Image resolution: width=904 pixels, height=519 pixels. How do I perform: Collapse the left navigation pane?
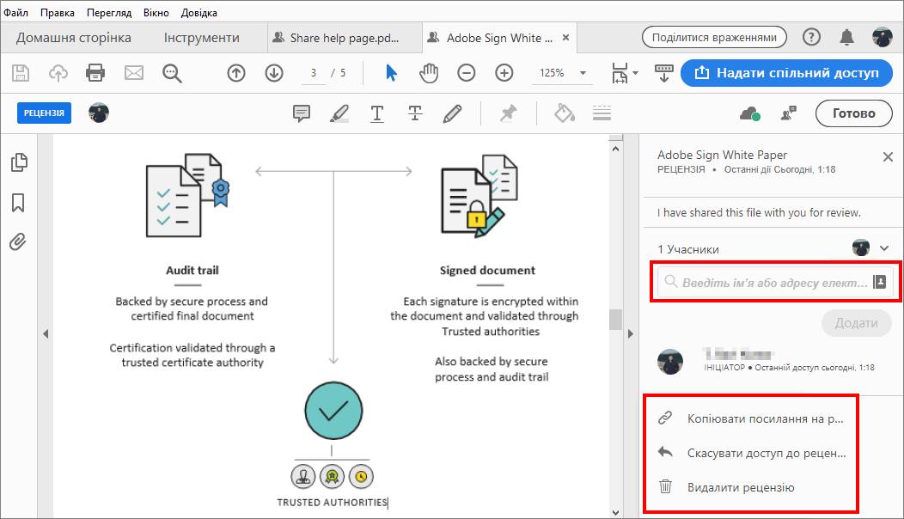tap(46, 333)
